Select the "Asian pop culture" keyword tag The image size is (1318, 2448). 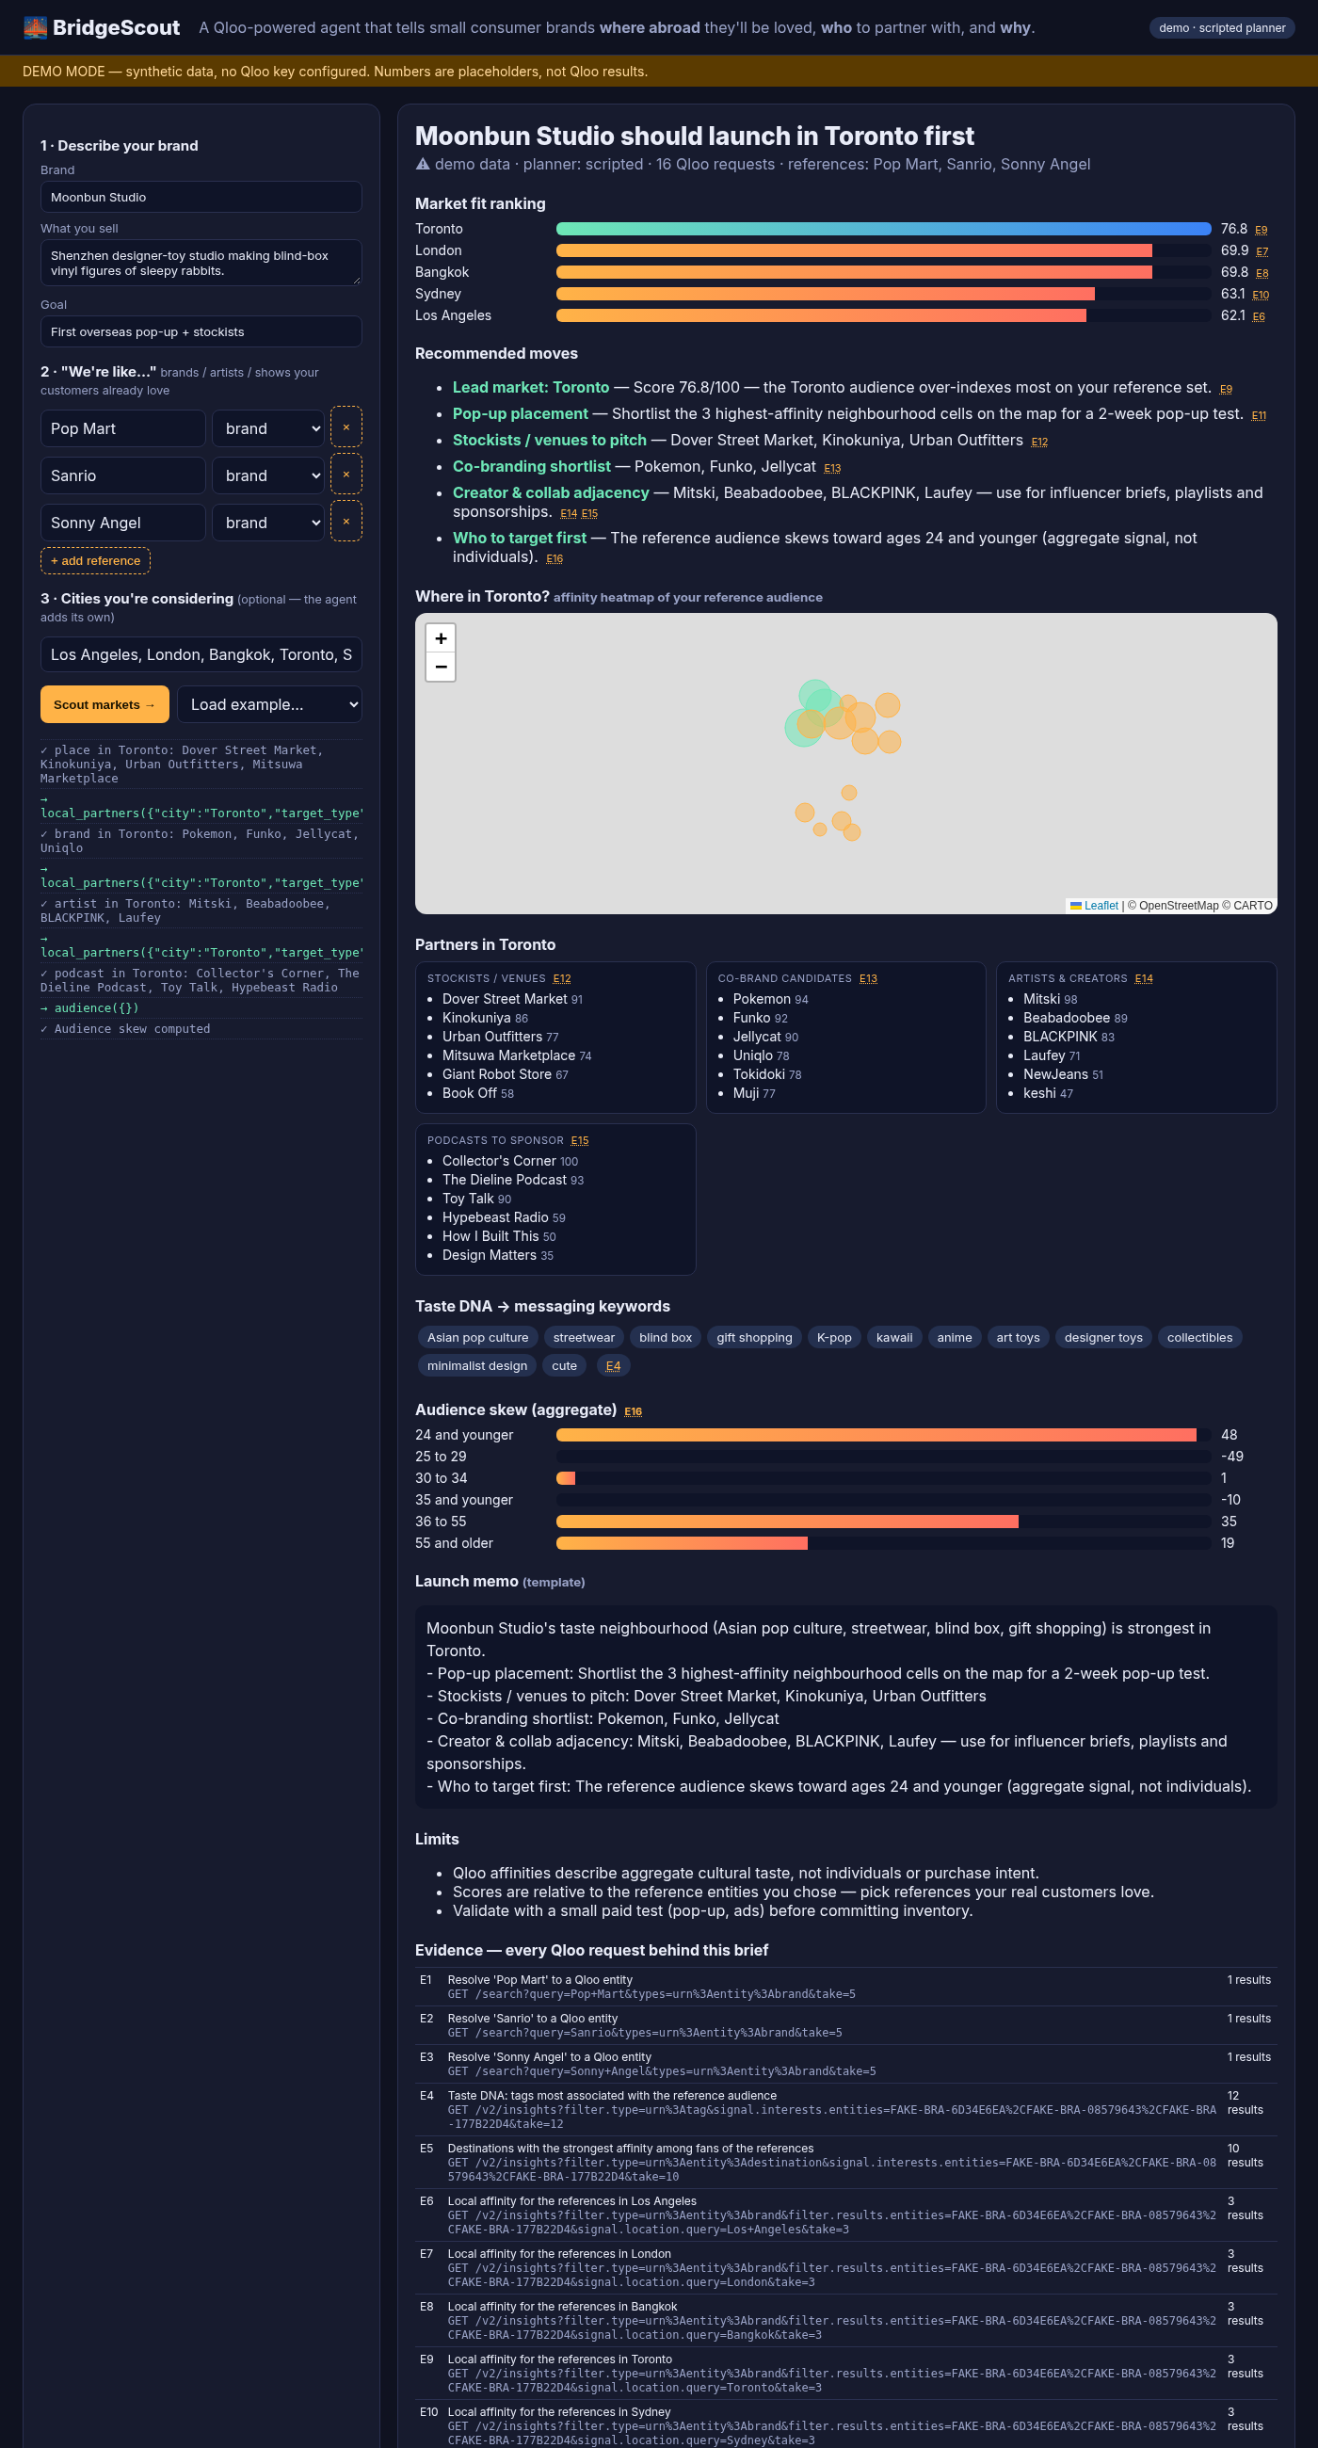(x=478, y=1337)
